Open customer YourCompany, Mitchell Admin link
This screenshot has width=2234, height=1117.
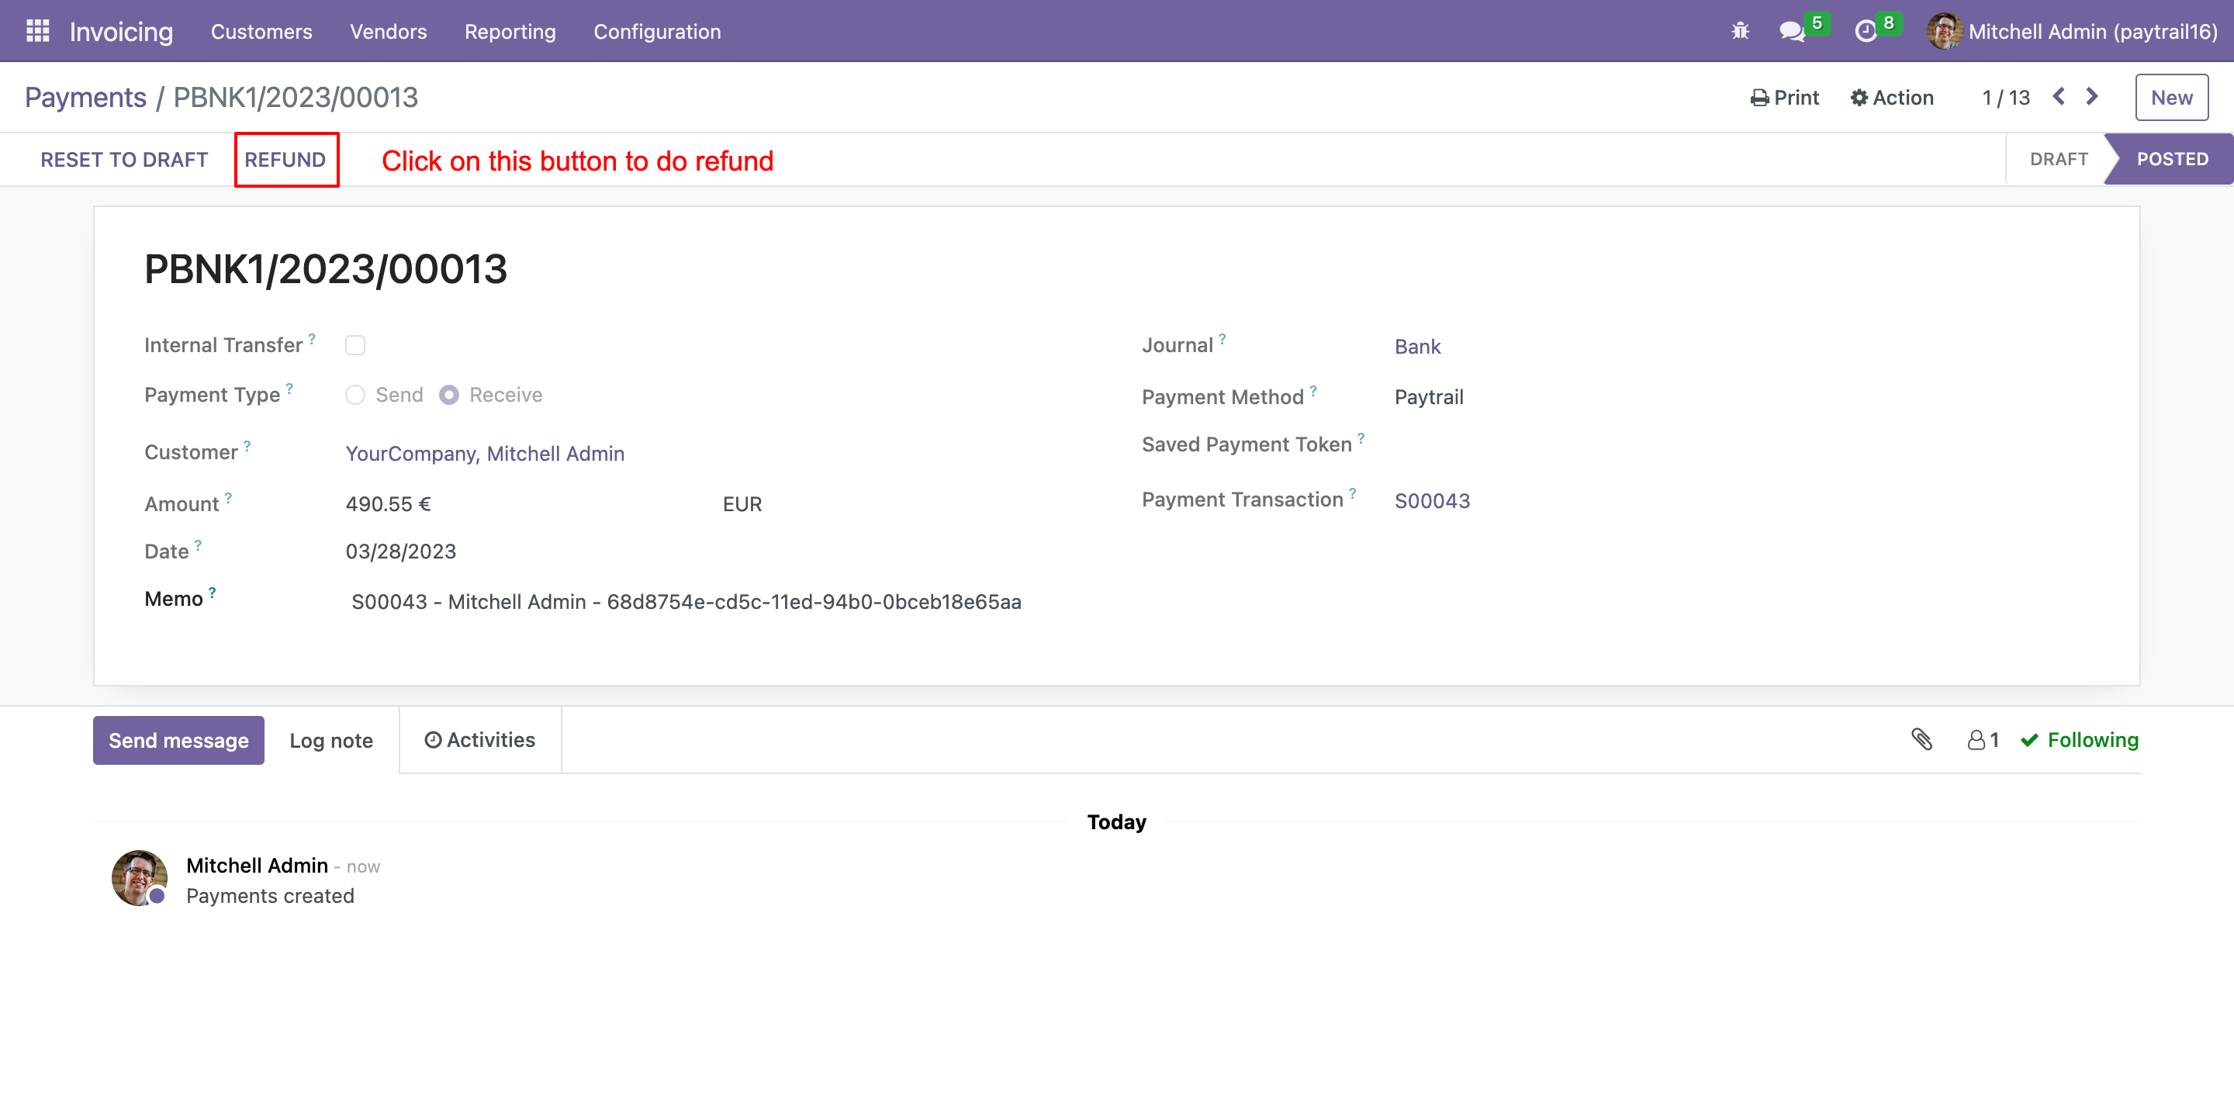pos(485,454)
